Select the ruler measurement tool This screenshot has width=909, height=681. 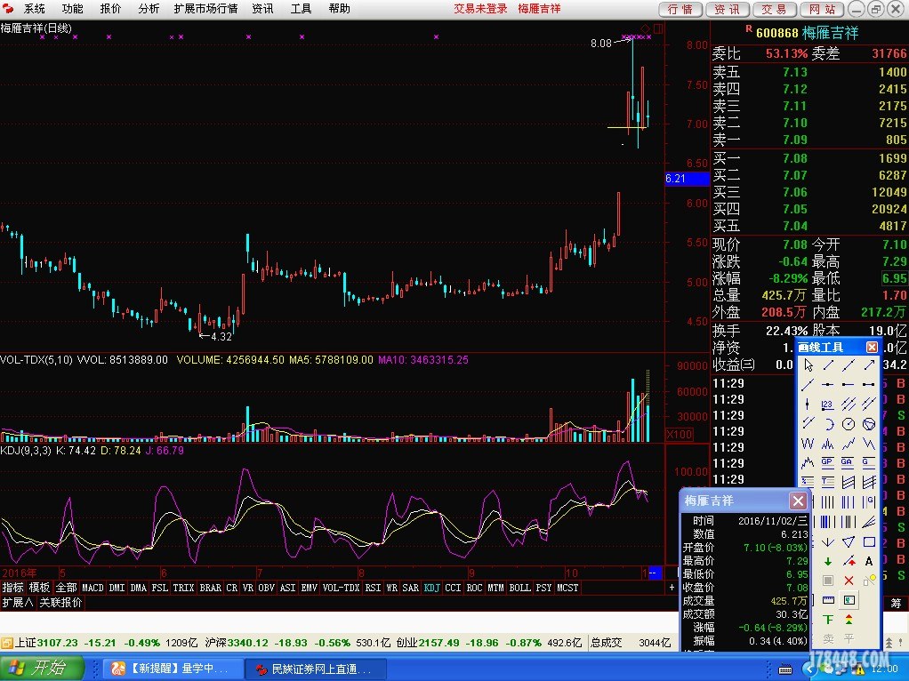[828, 600]
